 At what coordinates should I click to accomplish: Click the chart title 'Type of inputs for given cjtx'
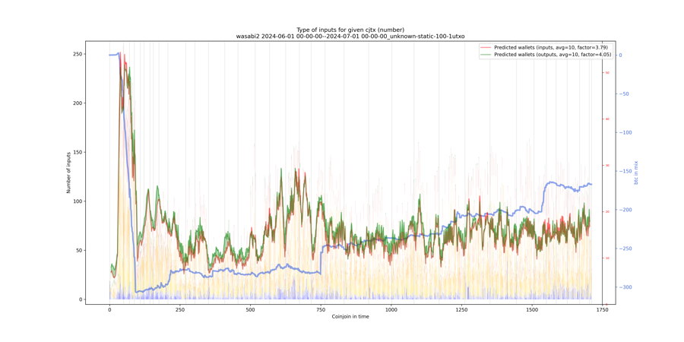350,30
